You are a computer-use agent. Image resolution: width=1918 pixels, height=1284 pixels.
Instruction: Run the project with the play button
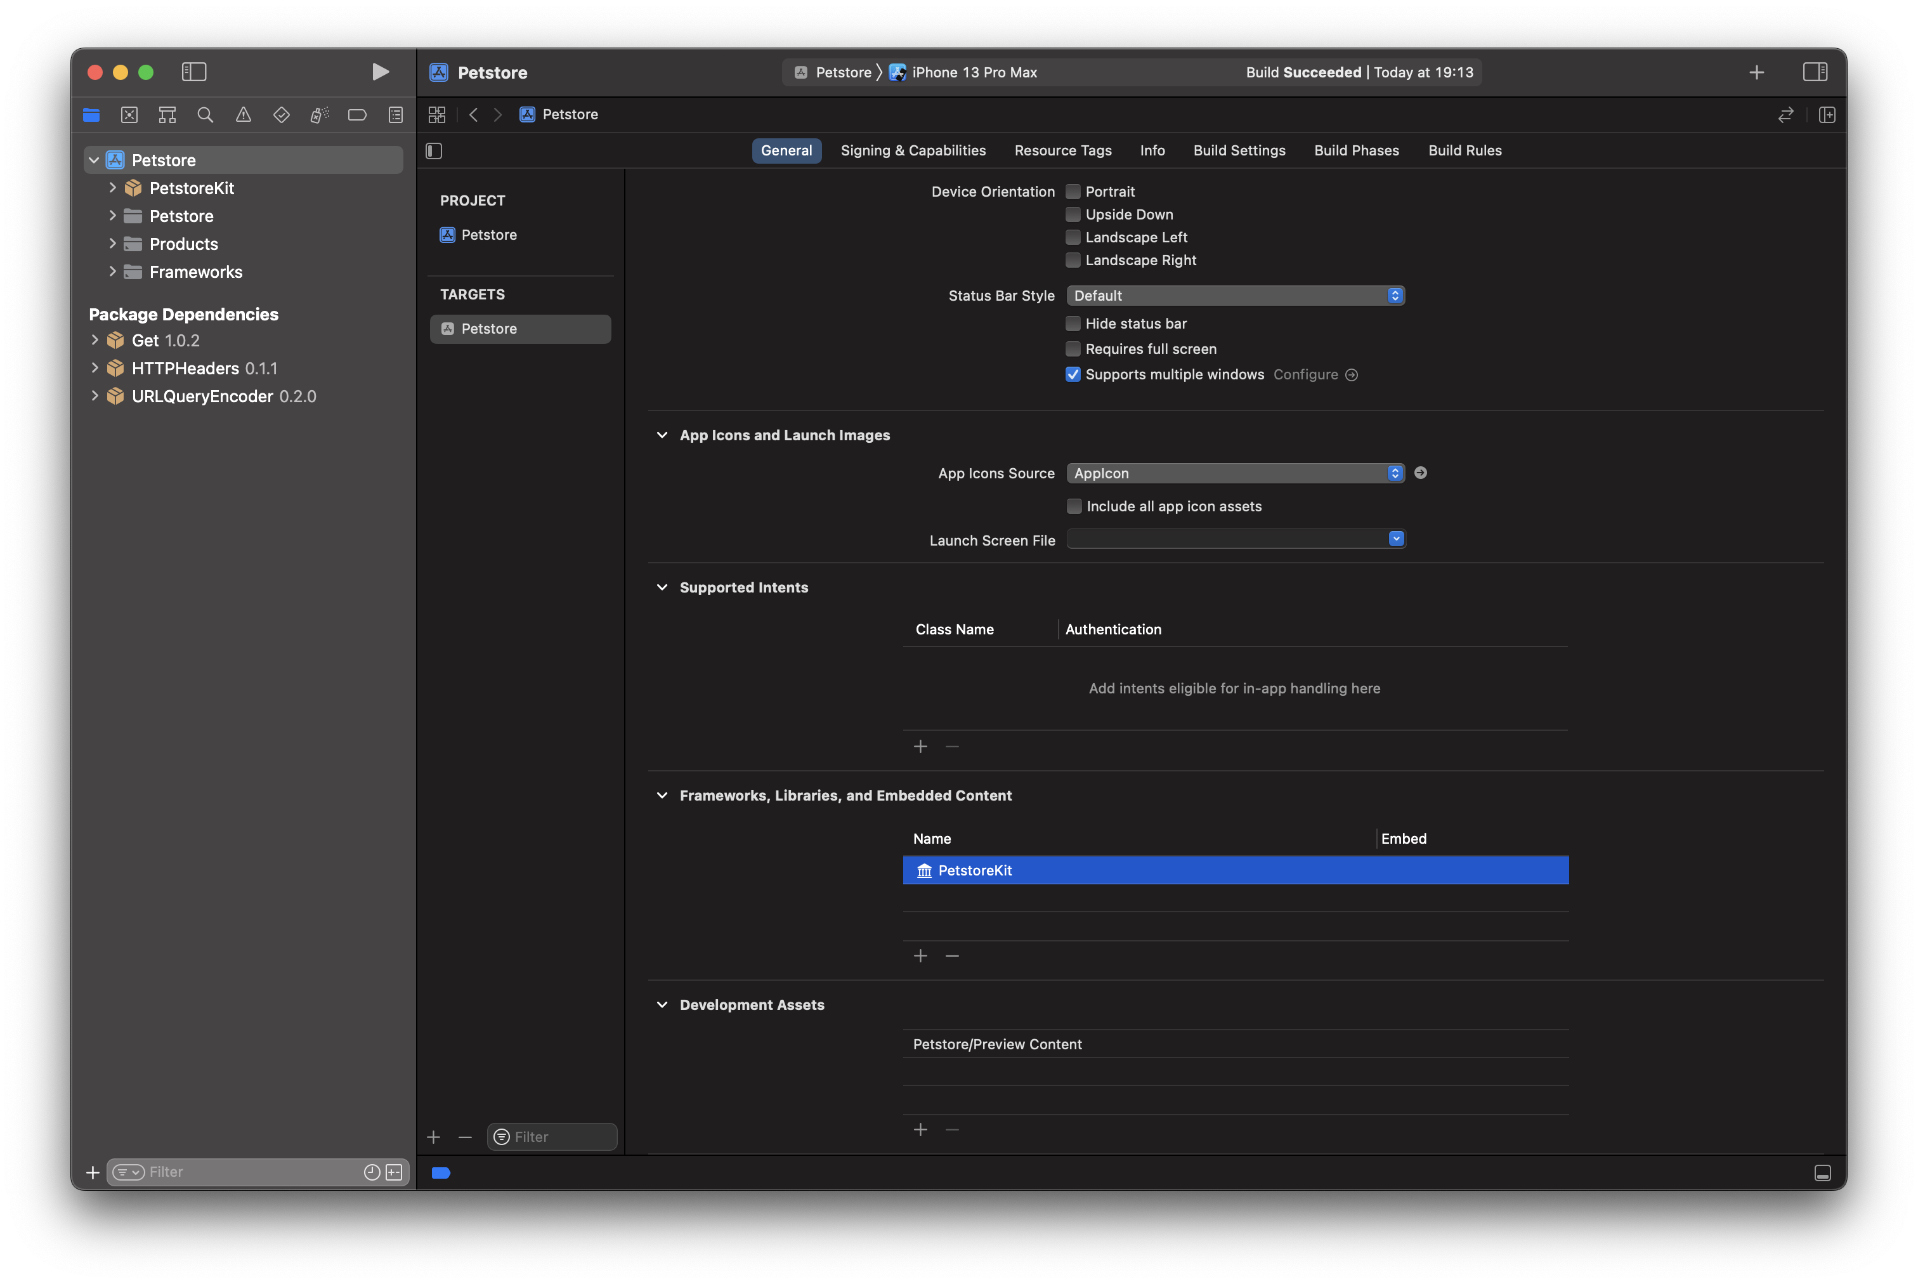pyautogui.click(x=380, y=72)
